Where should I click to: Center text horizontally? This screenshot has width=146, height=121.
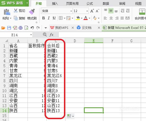pos(111,18)
